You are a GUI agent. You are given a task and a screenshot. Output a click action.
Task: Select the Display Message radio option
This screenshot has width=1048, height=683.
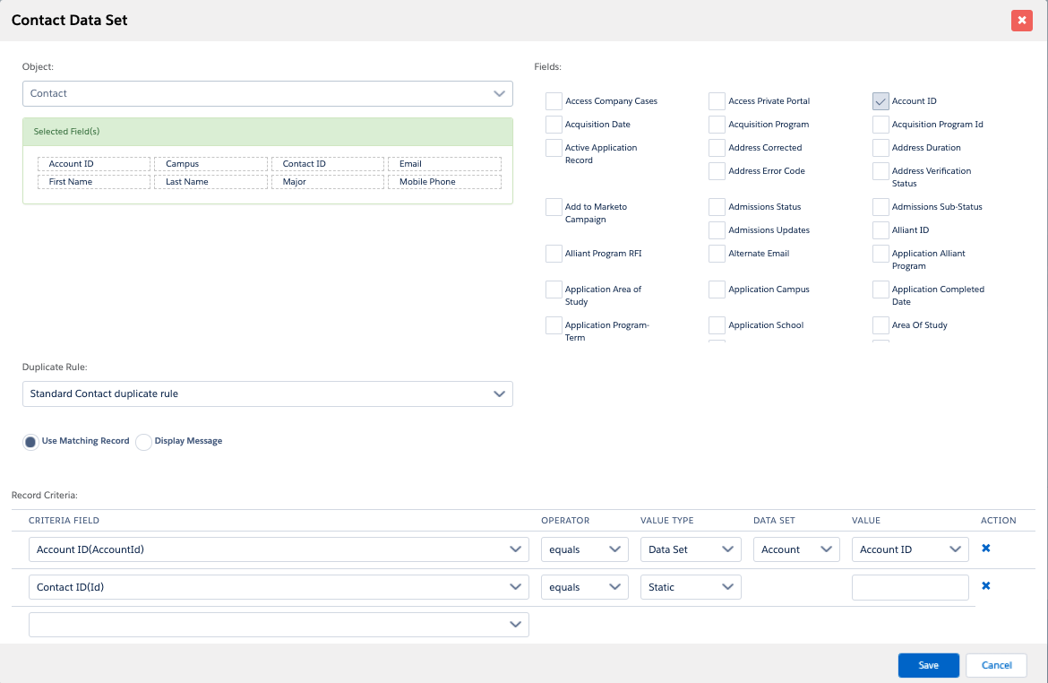click(x=143, y=442)
